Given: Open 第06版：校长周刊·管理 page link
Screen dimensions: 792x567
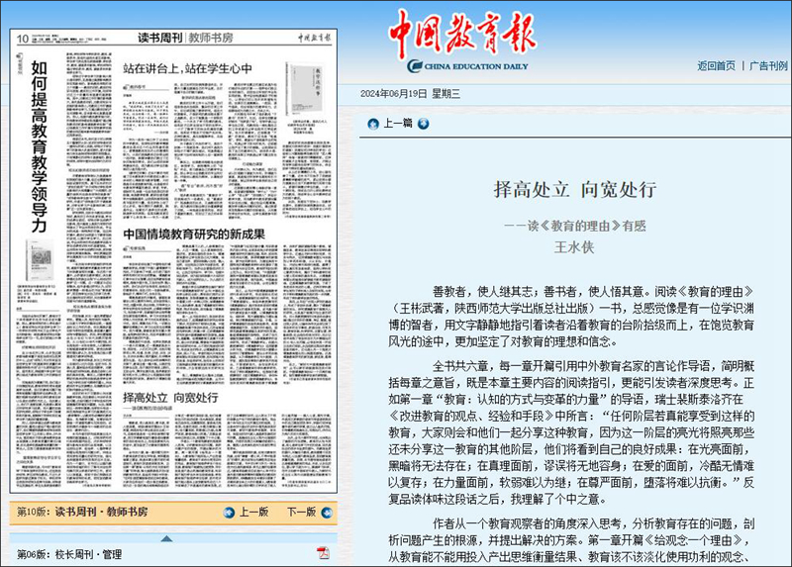Looking at the screenshot, I should (x=69, y=554).
